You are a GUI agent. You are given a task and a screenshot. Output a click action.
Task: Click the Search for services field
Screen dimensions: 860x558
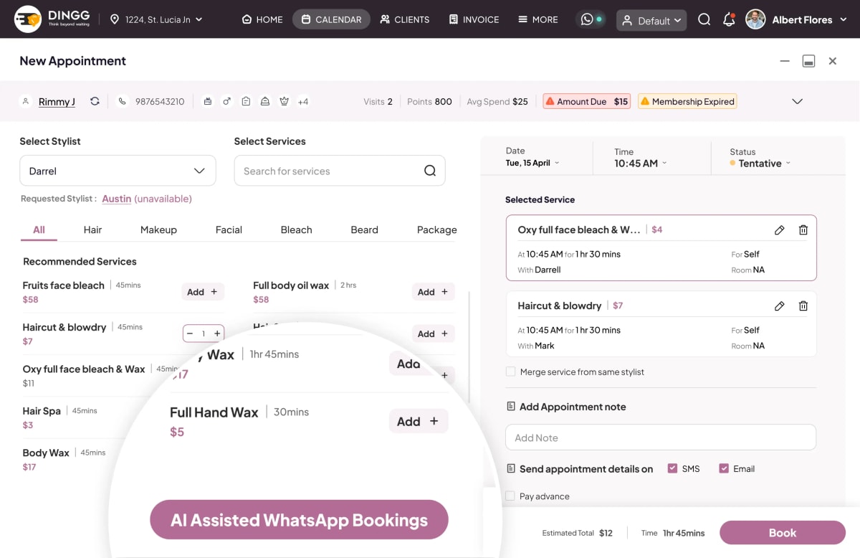[x=340, y=171]
